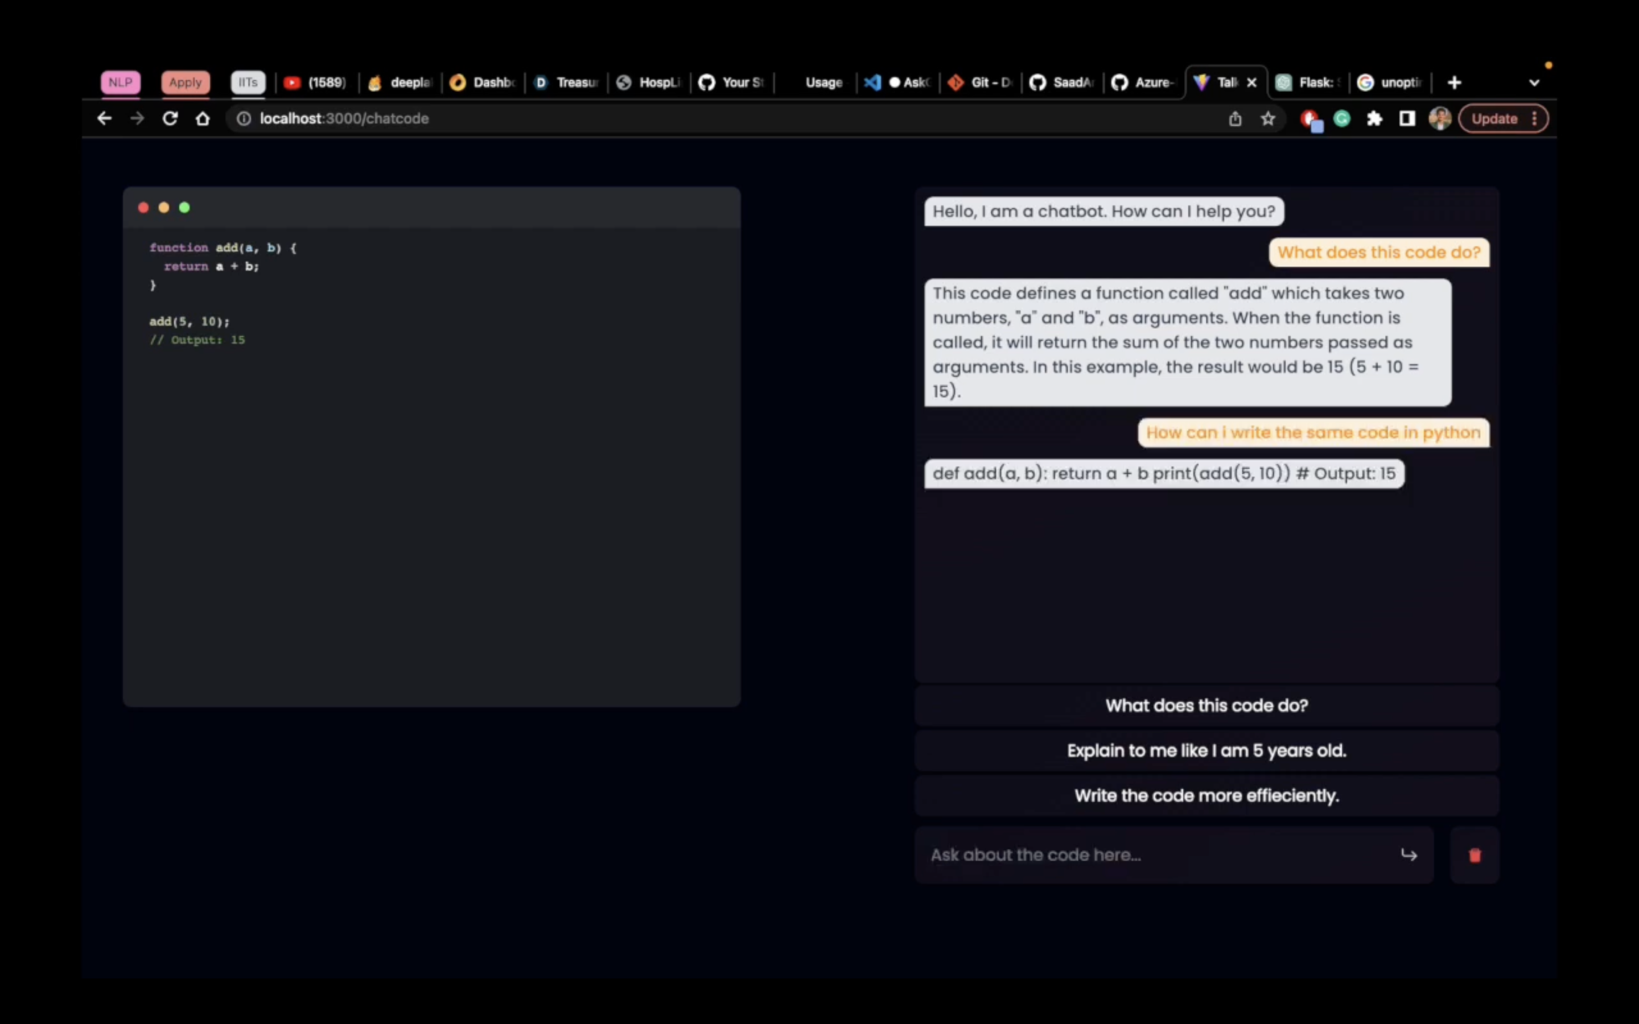Screen dimensions: 1639x1024
Task: Click the browser reload icon
Action: click(170, 118)
